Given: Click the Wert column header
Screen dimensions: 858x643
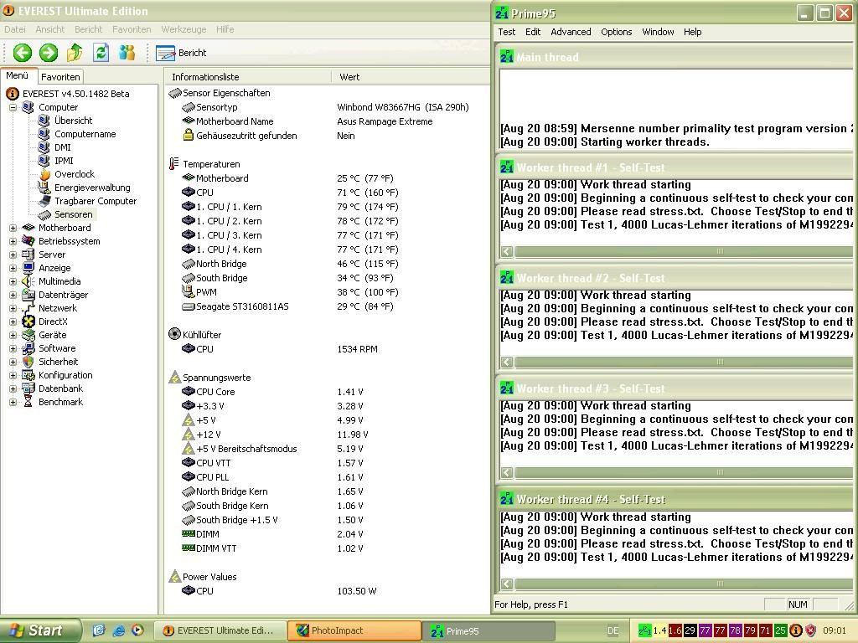Looking at the screenshot, I should [x=411, y=77].
